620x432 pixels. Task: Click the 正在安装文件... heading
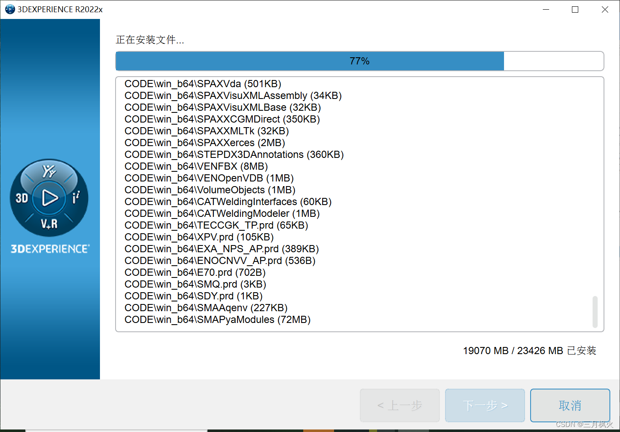[150, 40]
